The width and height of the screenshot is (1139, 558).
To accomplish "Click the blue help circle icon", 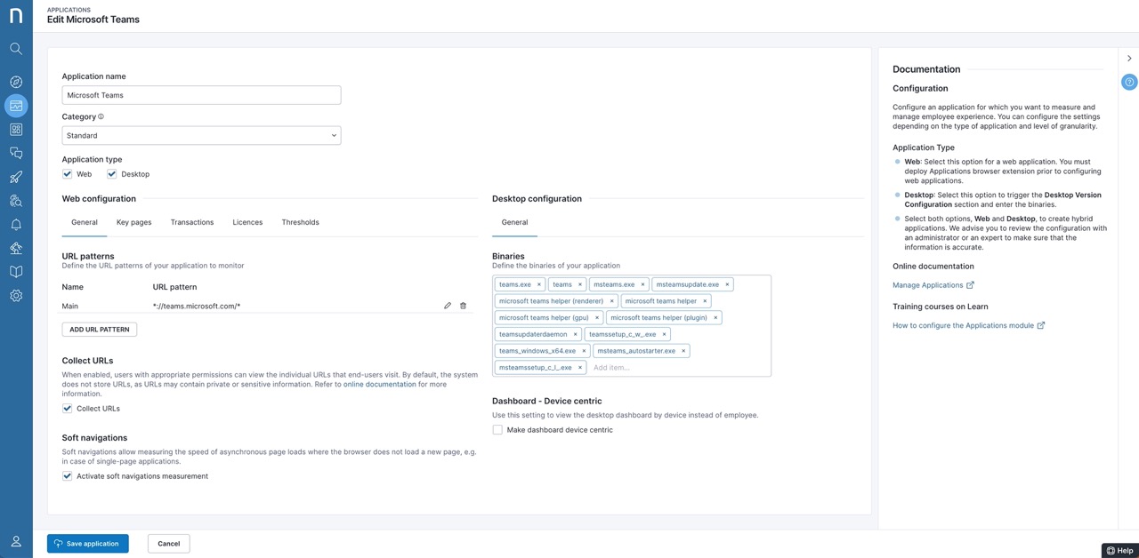I will pyautogui.click(x=1129, y=82).
